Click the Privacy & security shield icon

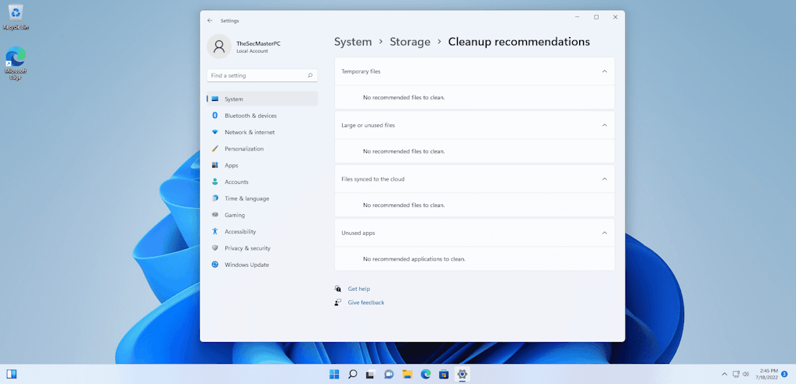(215, 248)
